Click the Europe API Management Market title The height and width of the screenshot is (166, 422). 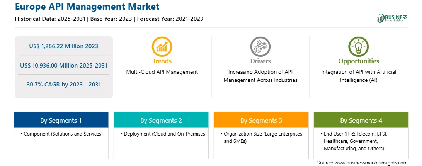(x=87, y=7)
